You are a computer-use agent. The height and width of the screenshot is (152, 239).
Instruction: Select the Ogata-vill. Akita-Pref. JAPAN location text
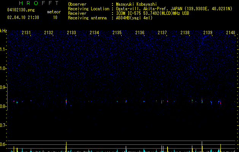[x=174, y=9]
